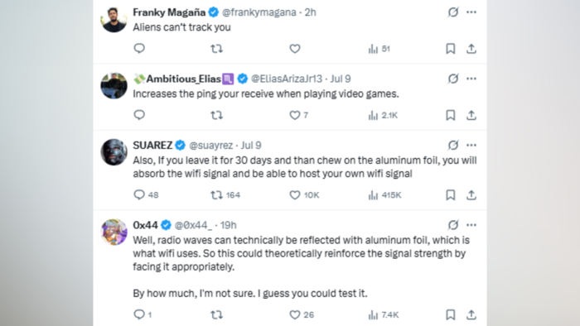Reply to Franky Magaña's aliens tweet
Screen dimensions: 580x326
139,48
